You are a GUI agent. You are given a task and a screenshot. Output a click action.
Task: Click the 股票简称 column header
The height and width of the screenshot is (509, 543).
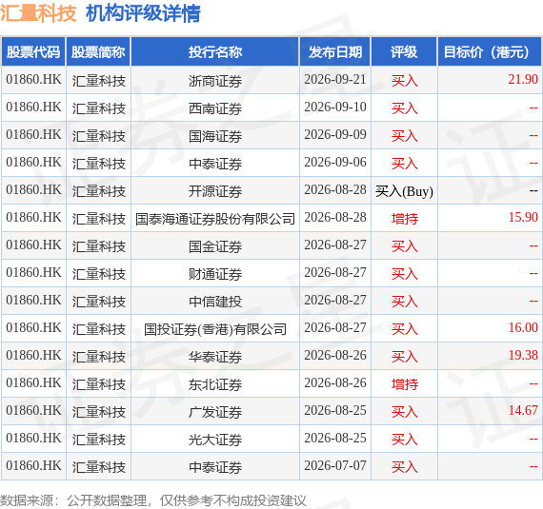pyautogui.click(x=98, y=52)
